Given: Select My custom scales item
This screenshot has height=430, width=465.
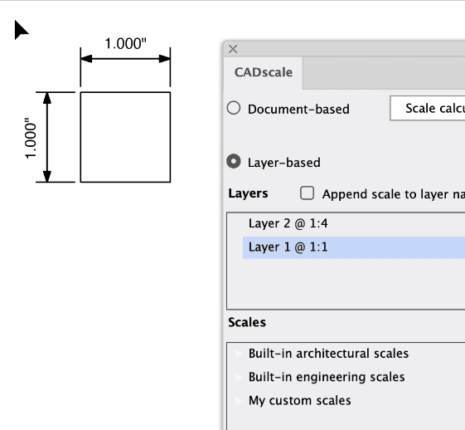Looking at the screenshot, I should [x=299, y=401].
